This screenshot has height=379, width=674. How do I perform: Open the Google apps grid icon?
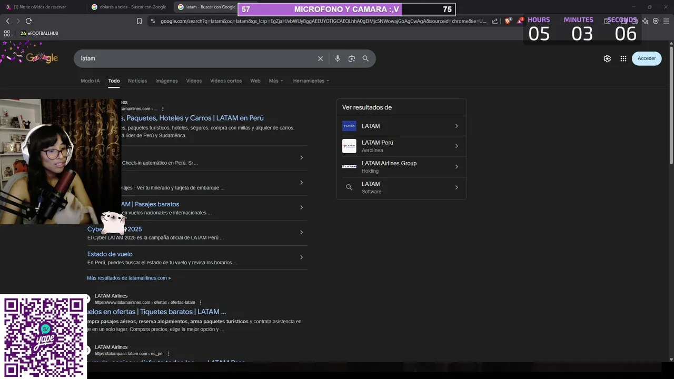point(623,58)
